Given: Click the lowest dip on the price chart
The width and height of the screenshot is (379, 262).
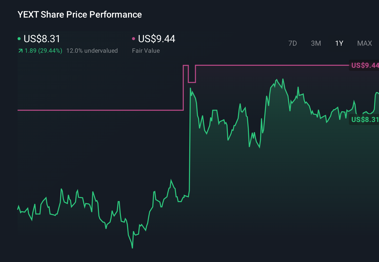Looking at the screenshot, I should [132, 248].
